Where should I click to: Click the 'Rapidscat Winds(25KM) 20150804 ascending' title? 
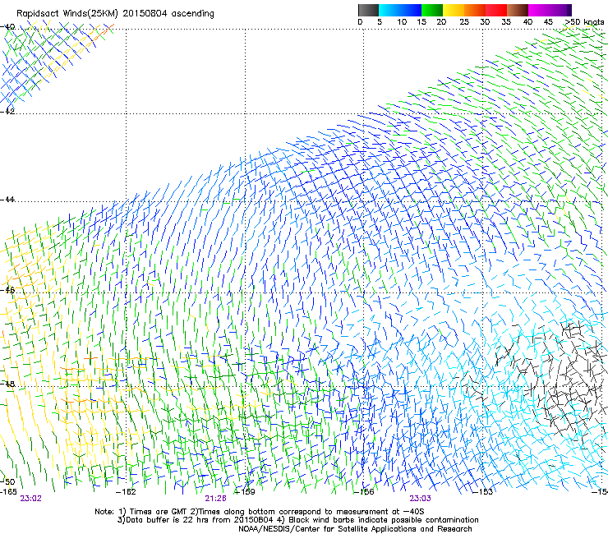point(115,14)
